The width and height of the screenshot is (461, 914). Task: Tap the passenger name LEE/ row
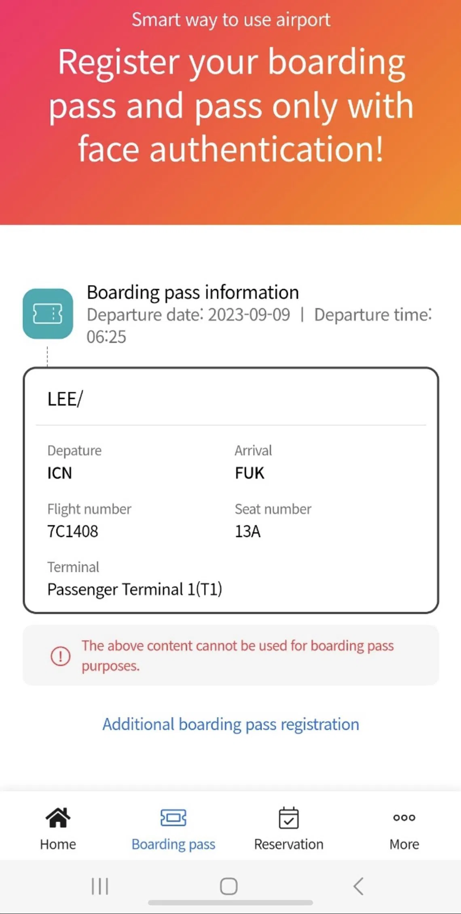(x=65, y=399)
